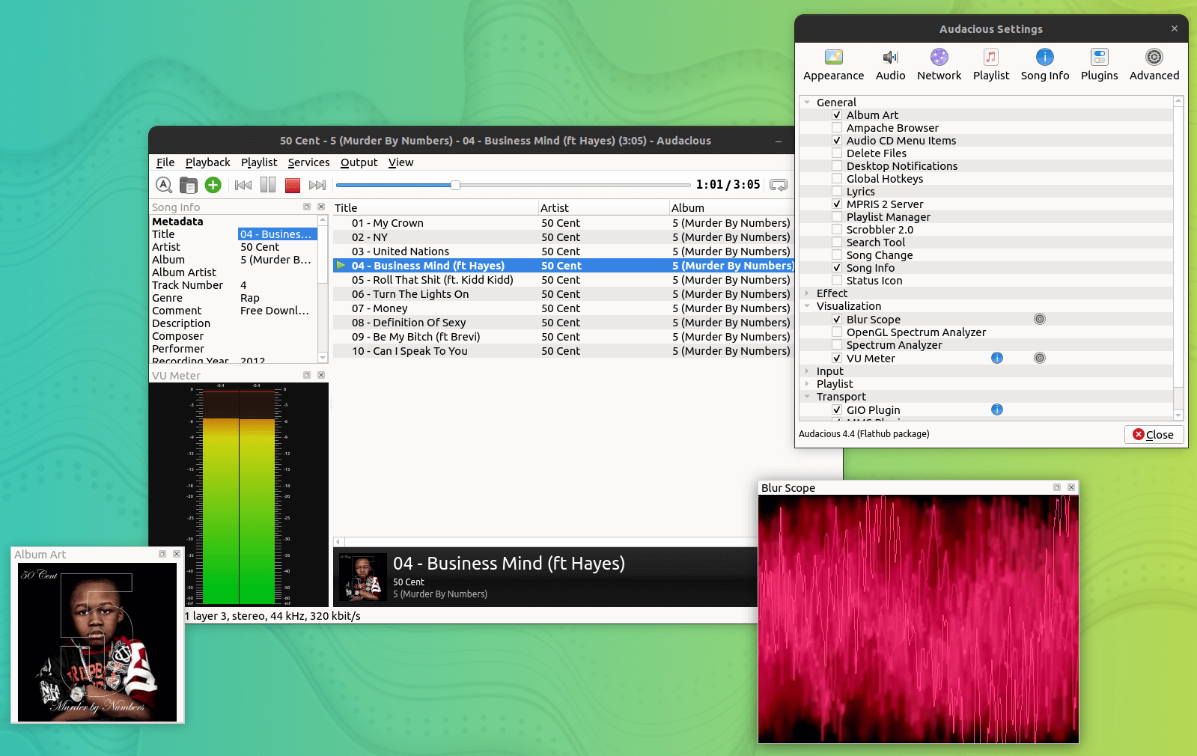Open Song Info settings category

point(1045,65)
